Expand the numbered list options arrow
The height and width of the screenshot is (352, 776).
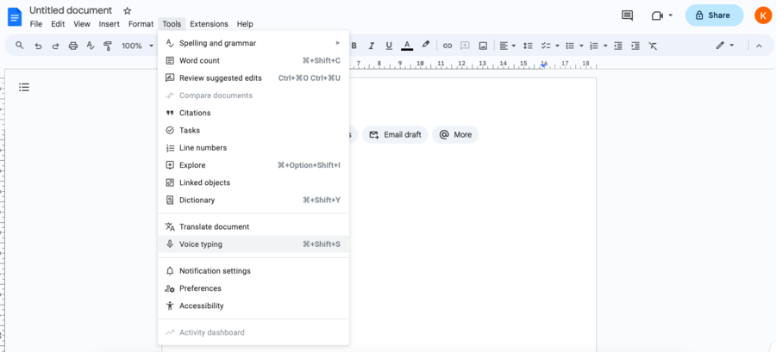coord(606,46)
